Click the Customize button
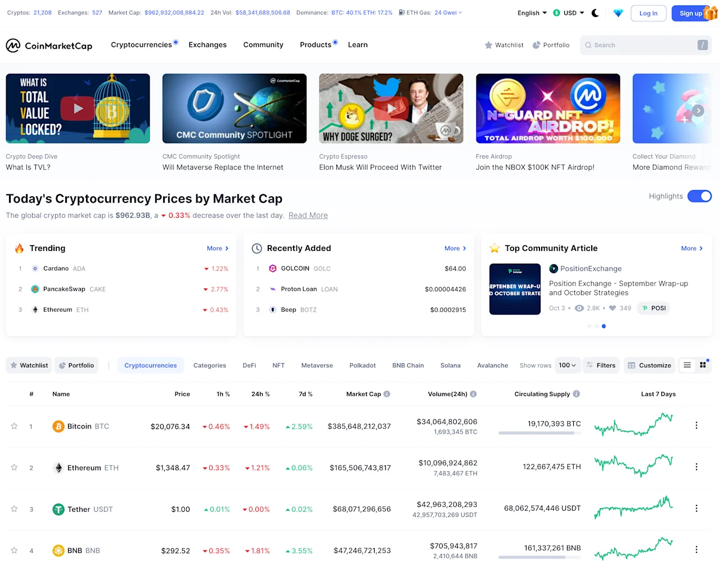This screenshot has height=568, width=720. (x=649, y=366)
